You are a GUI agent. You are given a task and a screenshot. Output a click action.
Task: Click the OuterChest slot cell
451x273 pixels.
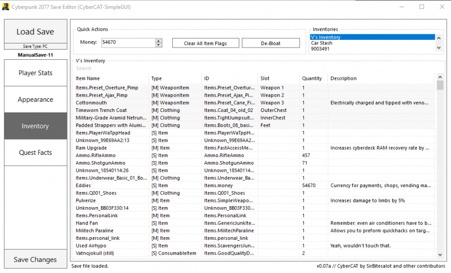(x=274, y=110)
